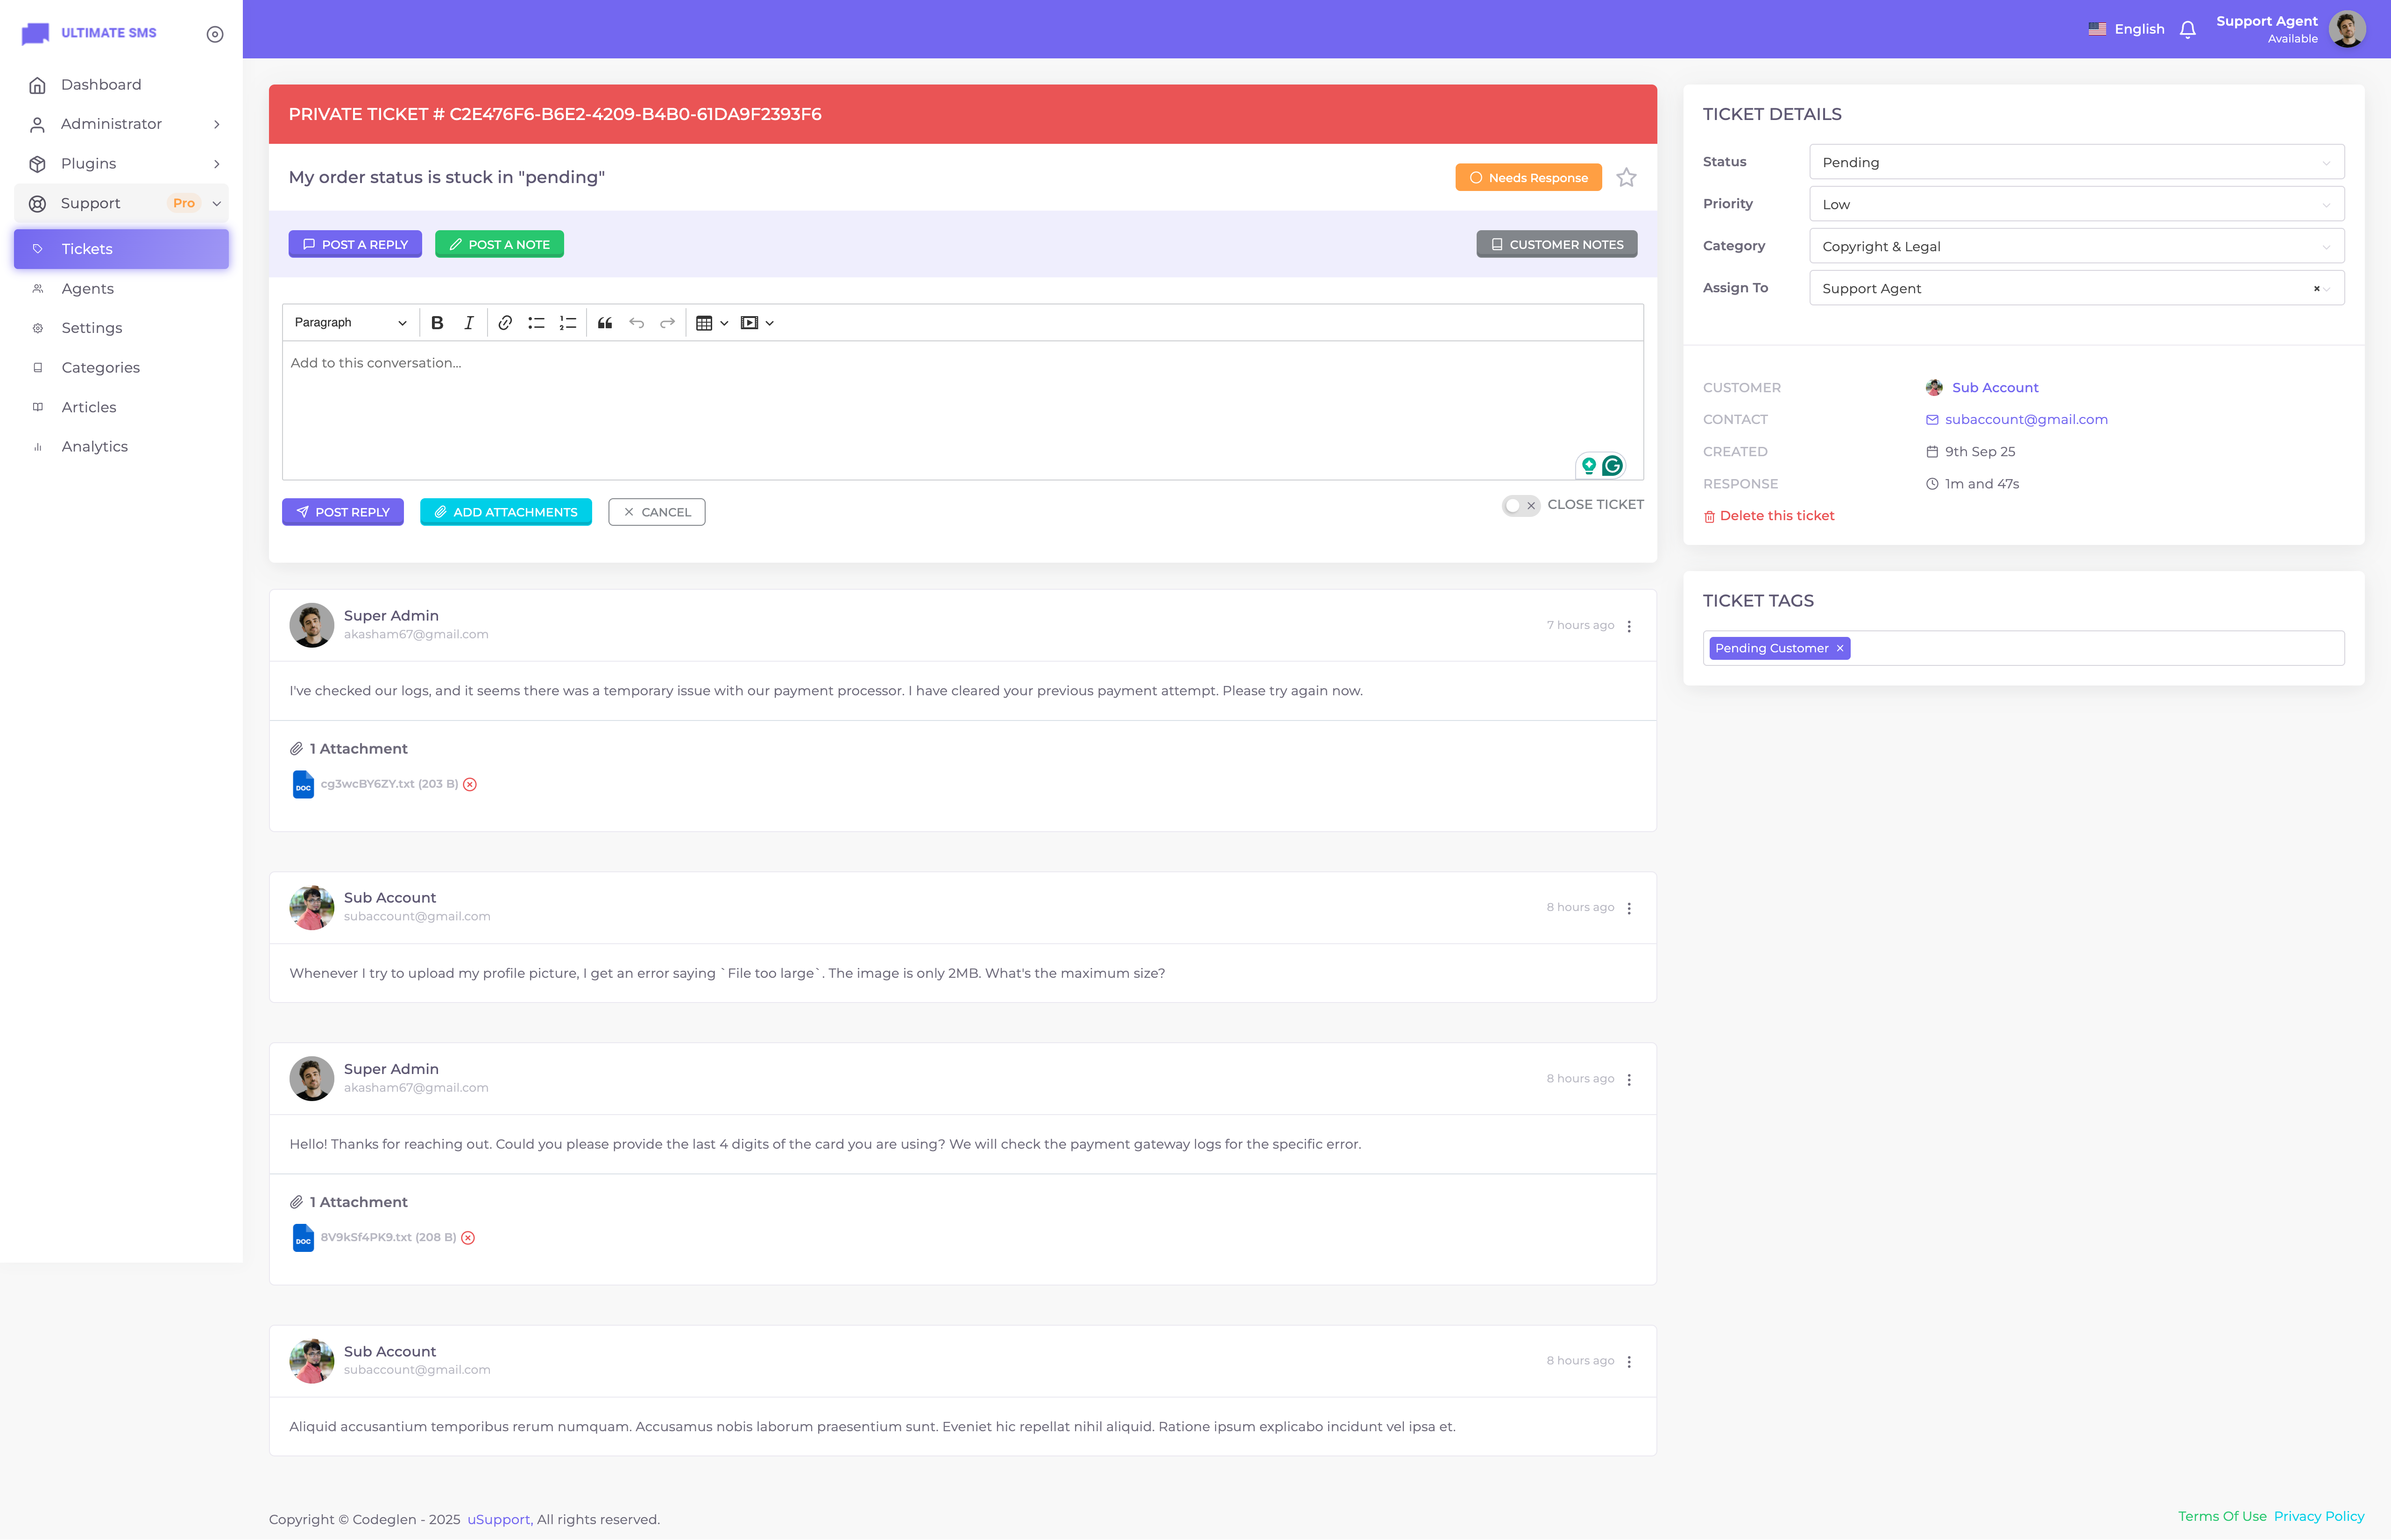Image resolution: width=2391 pixels, height=1540 pixels.
Task: Remove the Pending Customer tag
Action: tap(1839, 648)
